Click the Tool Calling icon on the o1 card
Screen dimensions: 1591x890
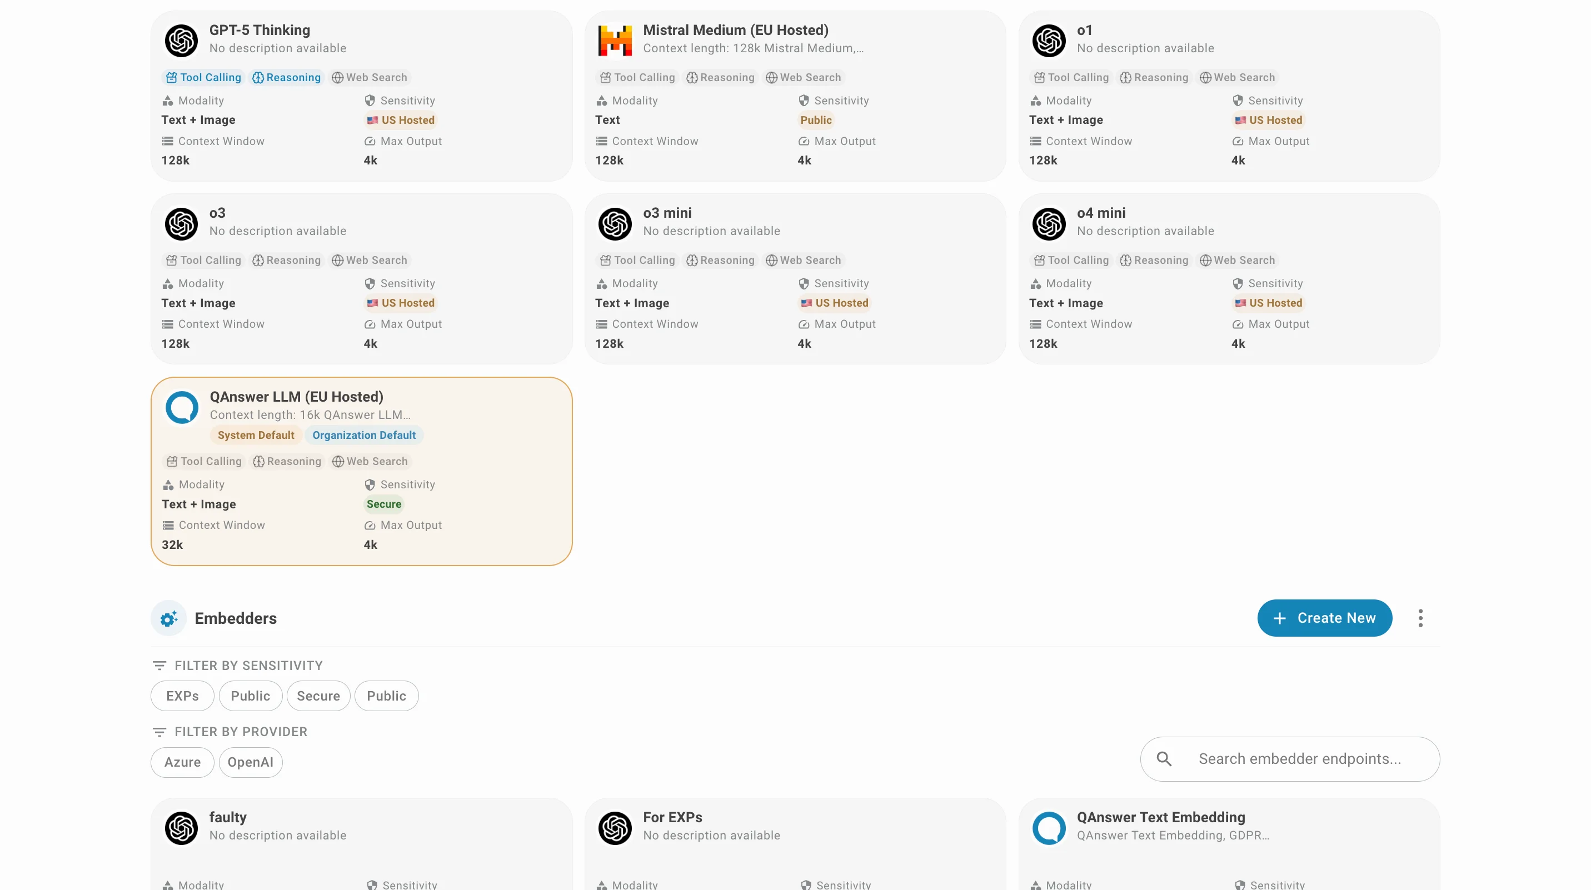click(x=1040, y=77)
